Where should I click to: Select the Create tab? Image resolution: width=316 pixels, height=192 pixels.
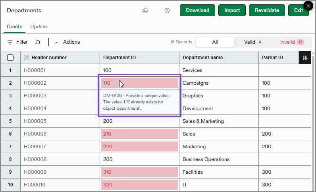(x=15, y=27)
